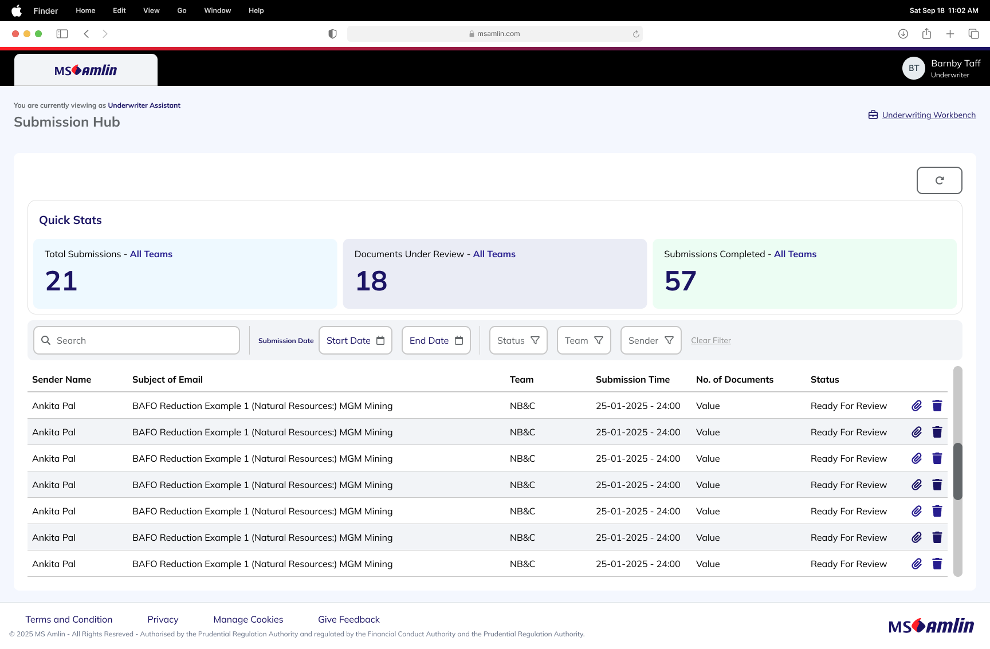Expand the Team filter dropdown
This screenshot has height=649, width=990.
[x=584, y=340]
